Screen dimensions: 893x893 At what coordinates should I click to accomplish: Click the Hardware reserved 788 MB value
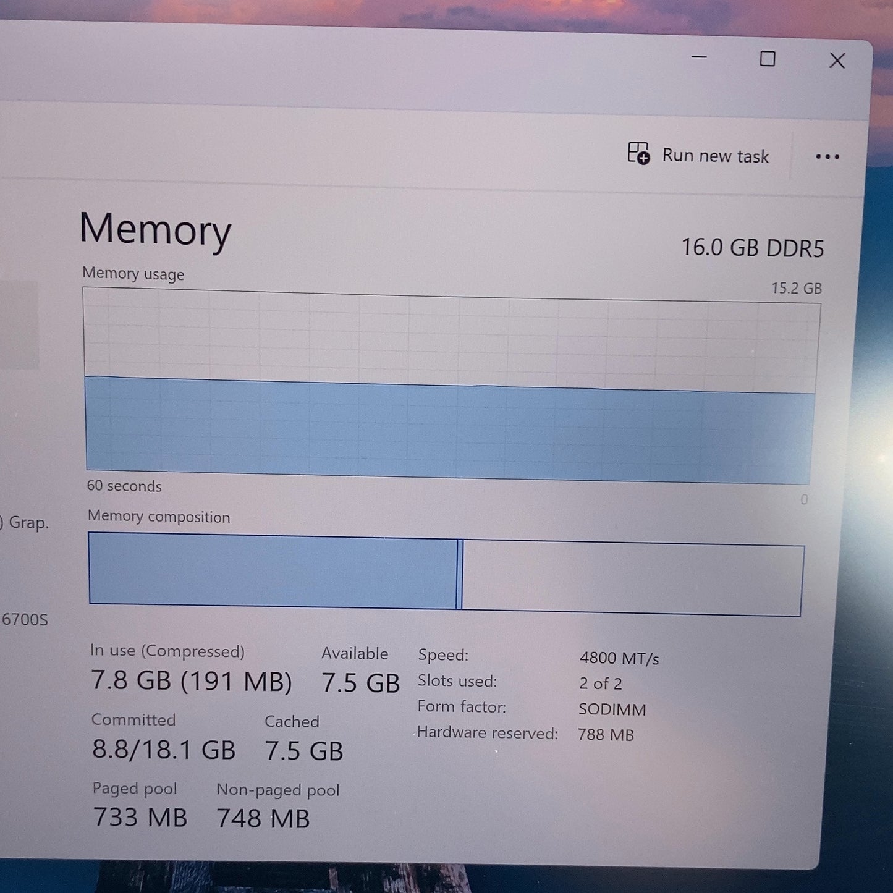coord(606,735)
